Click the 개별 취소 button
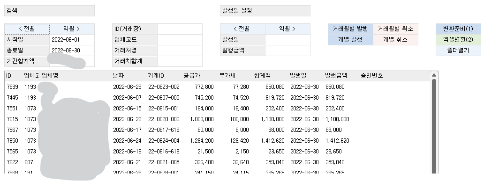Viewport: 484px width, 181px height. pos(395,40)
